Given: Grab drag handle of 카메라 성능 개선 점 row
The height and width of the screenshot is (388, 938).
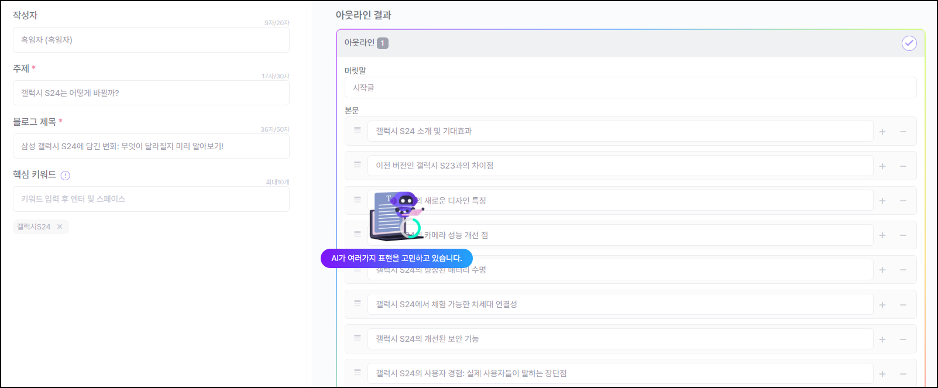Looking at the screenshot, I should 357,234.
